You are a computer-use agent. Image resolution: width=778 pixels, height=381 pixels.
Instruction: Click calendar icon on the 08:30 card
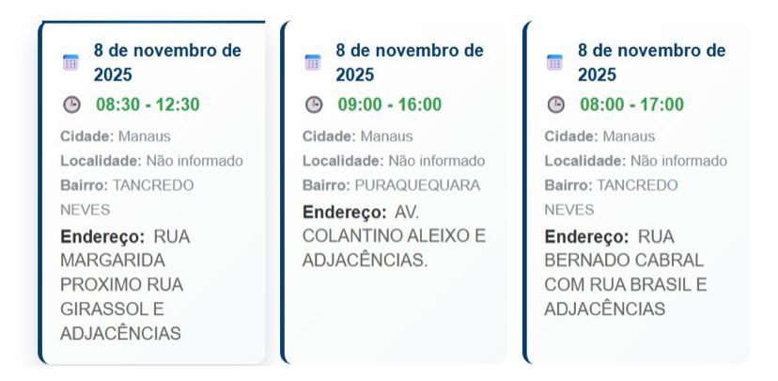click(70, 62)
